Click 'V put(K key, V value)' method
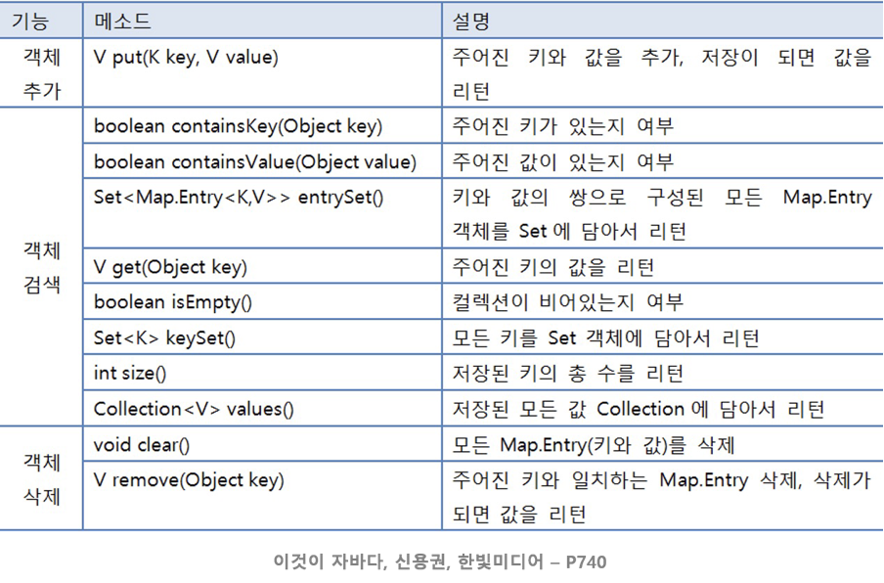 point(186,57)
